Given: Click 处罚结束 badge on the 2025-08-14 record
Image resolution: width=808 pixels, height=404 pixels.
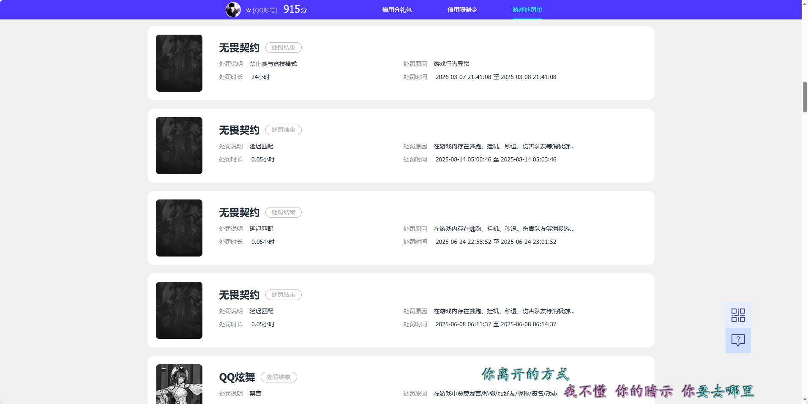Looking at the screenshot, I should [283, 130].
